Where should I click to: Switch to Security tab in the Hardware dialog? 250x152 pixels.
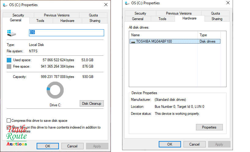point(140,13)
